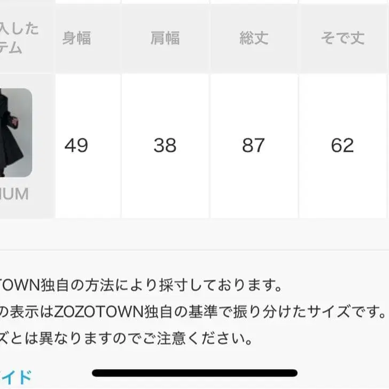Image resolution: width=389 pixels, height=389 pixels.
Task: Select the 49 body width value
Action: coord(76,145)
